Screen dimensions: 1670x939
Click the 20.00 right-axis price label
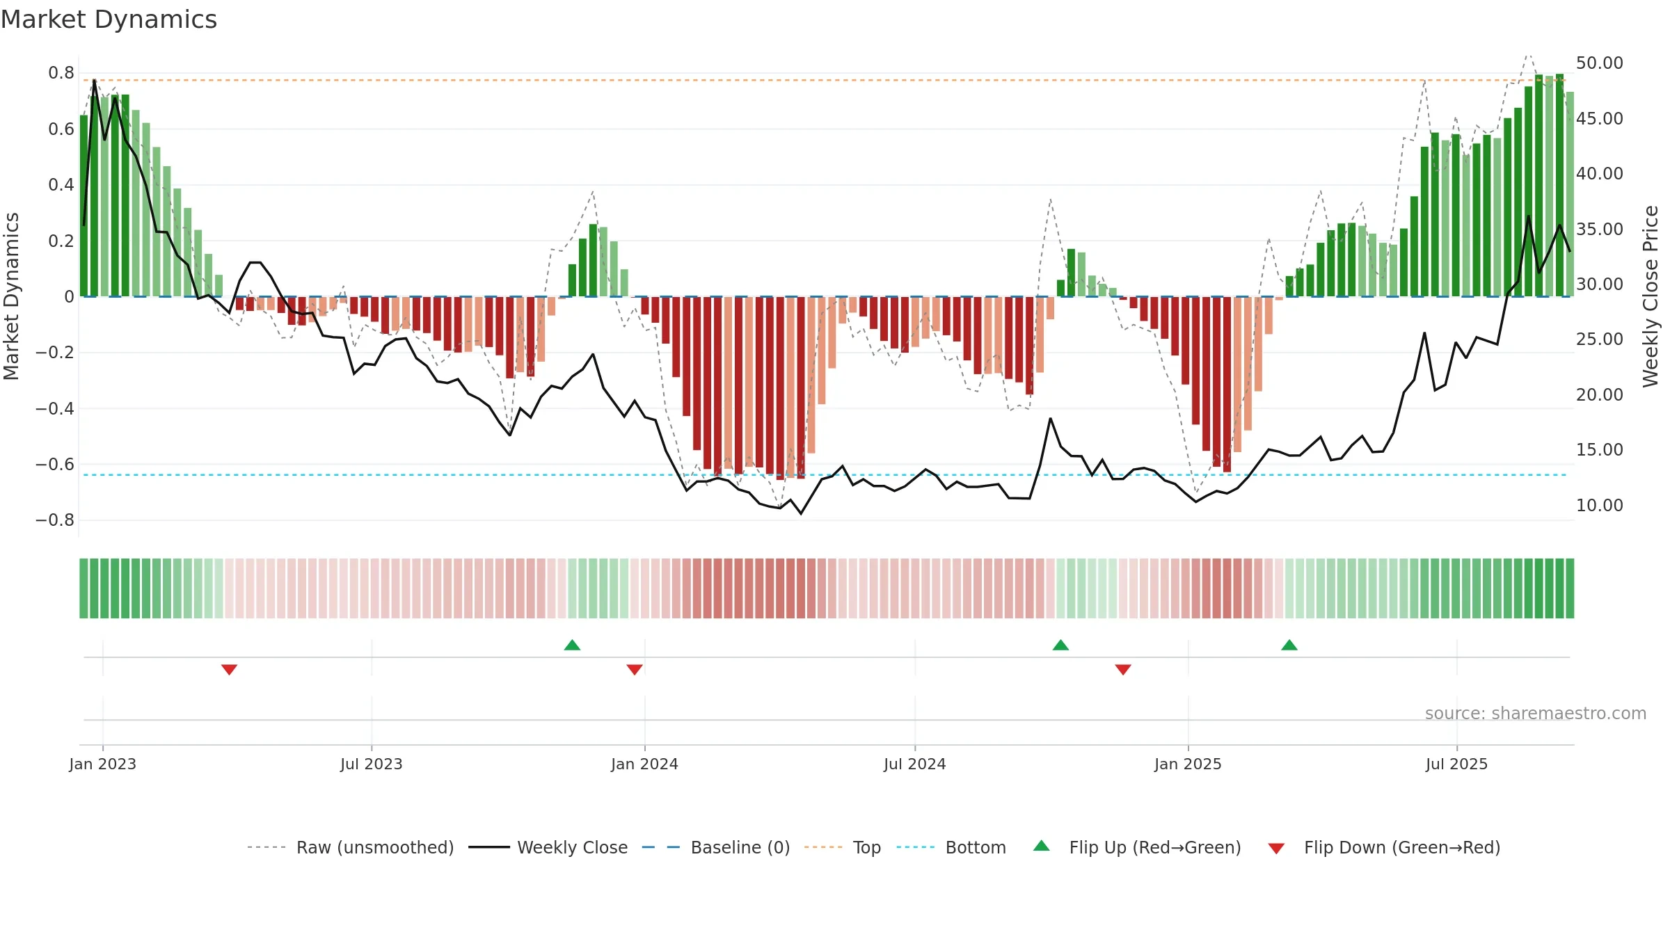point(1600,395)
